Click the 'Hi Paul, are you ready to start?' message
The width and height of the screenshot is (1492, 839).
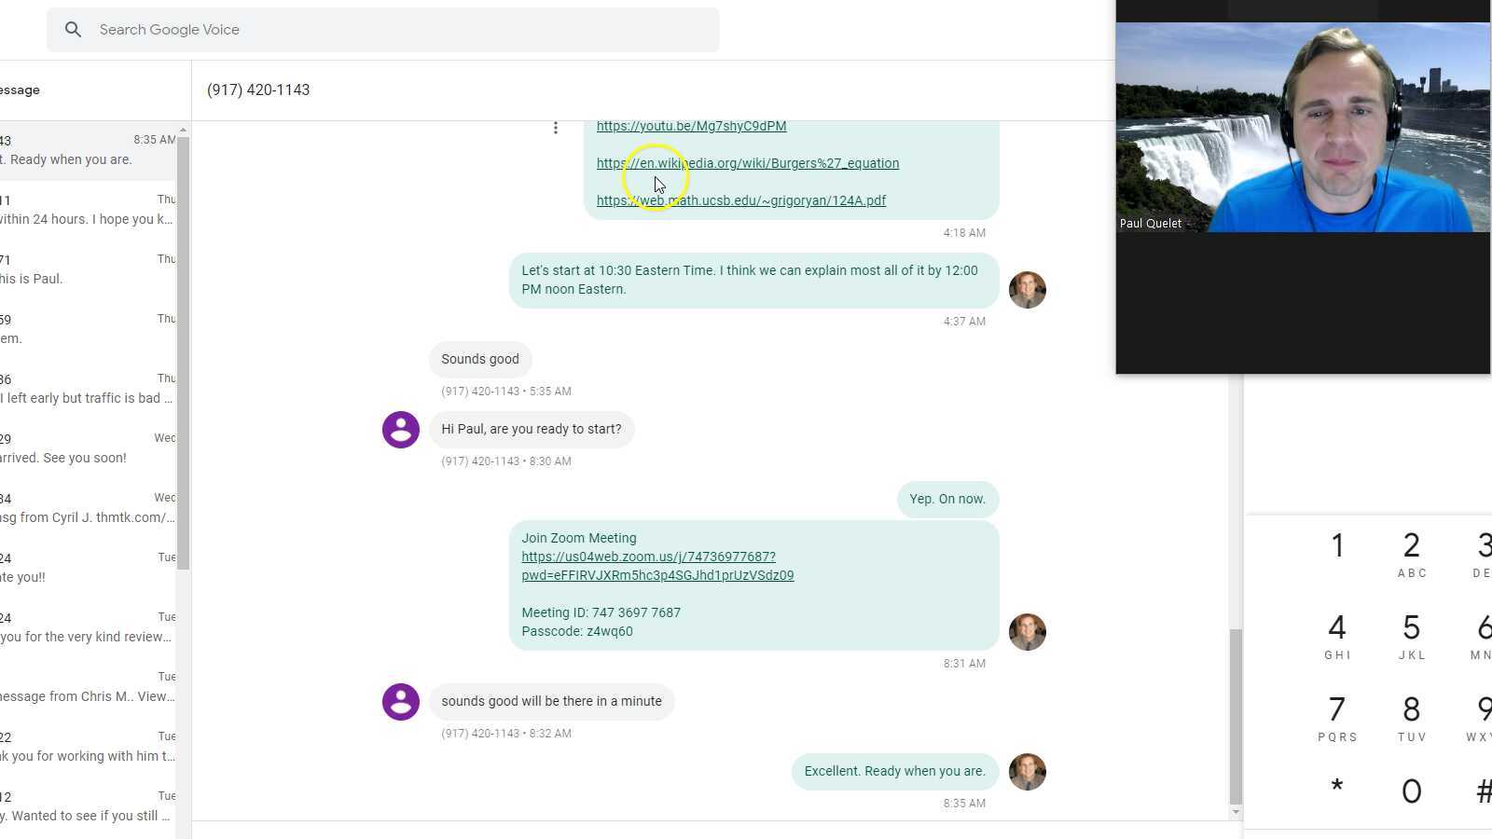[x=532, y=430]
